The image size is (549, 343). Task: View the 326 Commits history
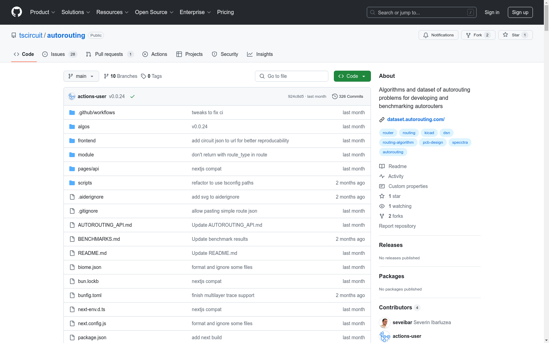pyautogui.click(x=348, y=96)
